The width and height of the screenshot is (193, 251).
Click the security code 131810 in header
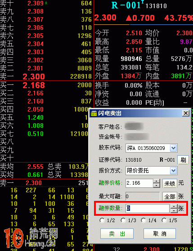pyautogui.click(x=156, y=6)
